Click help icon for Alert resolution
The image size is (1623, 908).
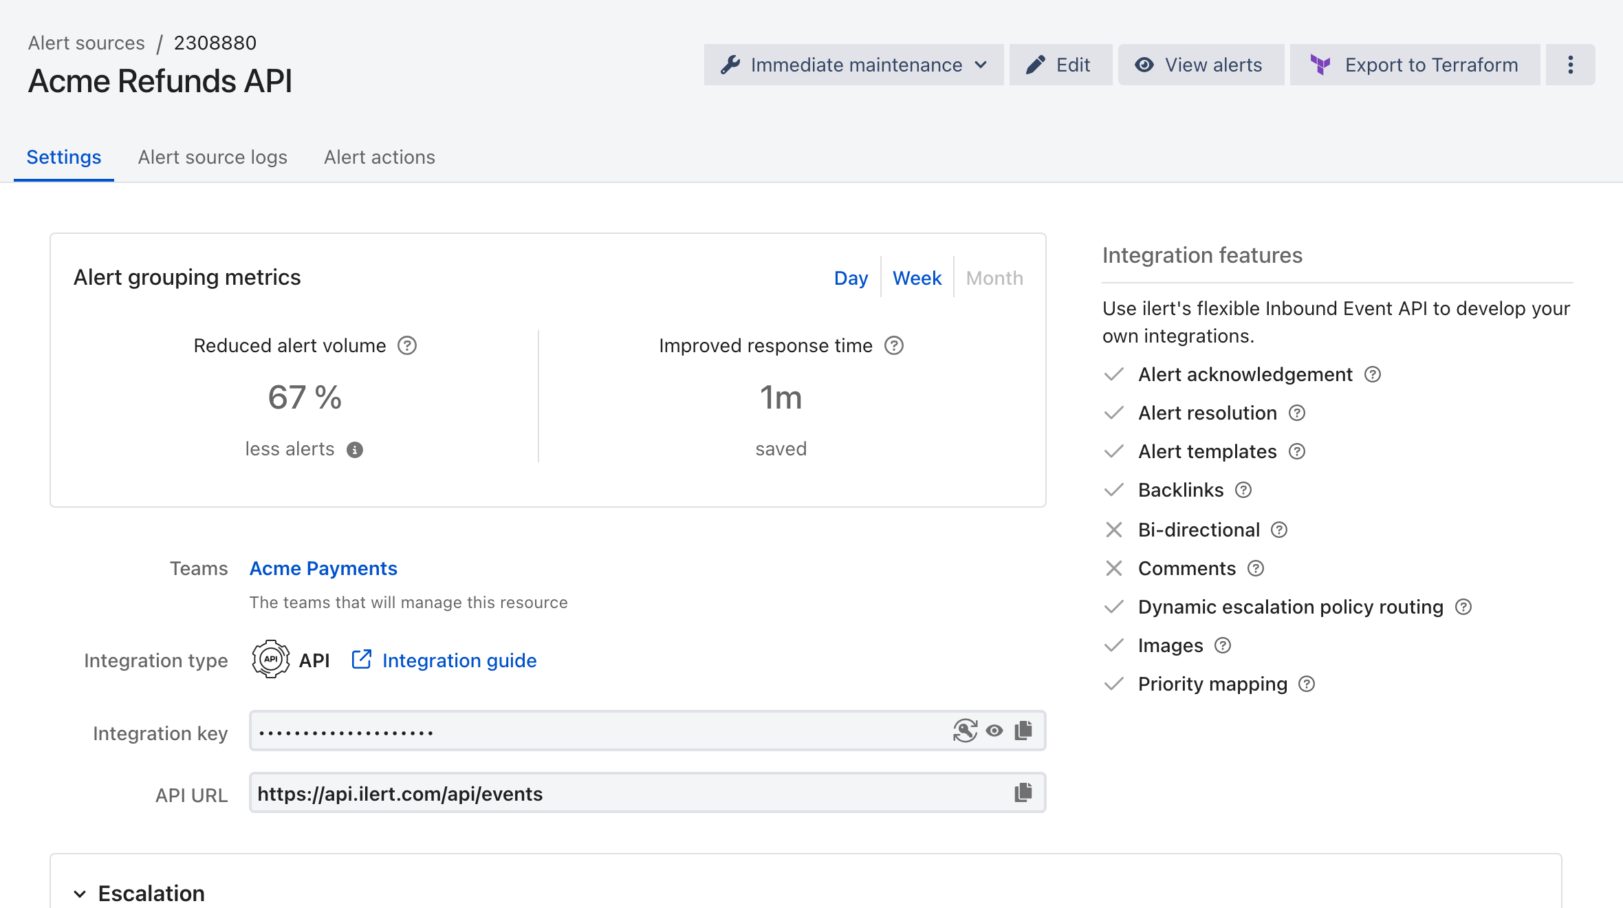(x=1297, y=413)
